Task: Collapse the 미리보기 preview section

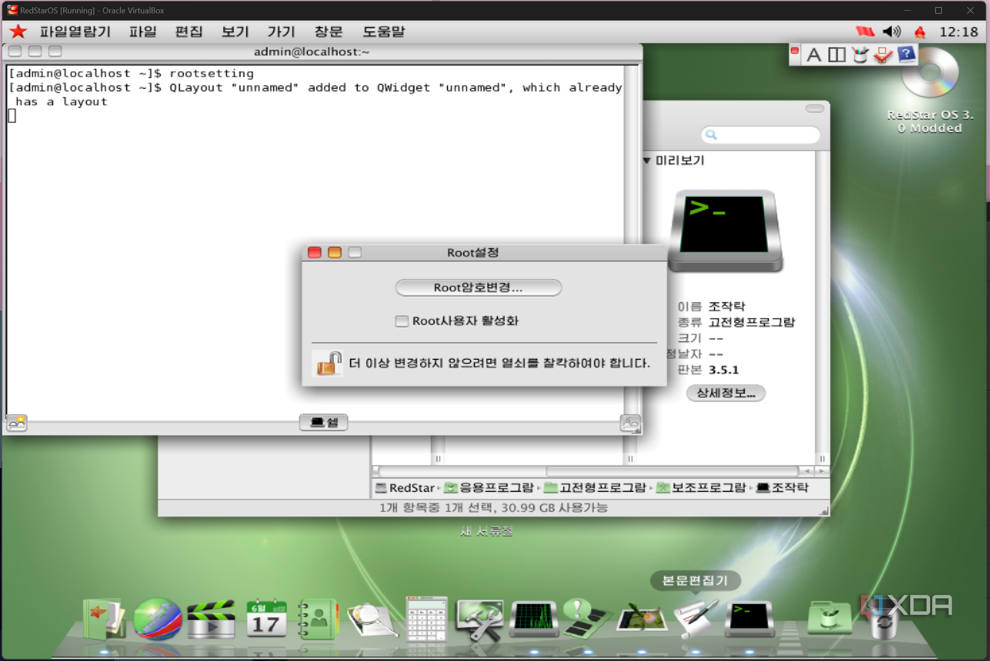Action: coord(646,160)
